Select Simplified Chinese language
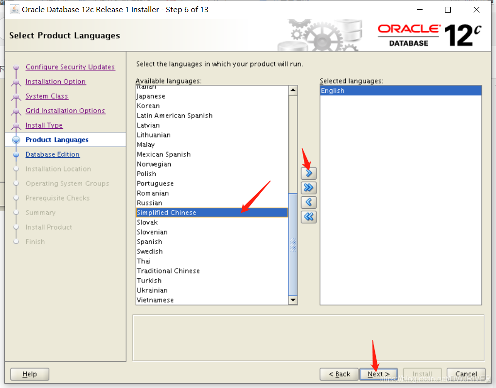Viewport: 496px width, 388px height. [x=212, y=213]
